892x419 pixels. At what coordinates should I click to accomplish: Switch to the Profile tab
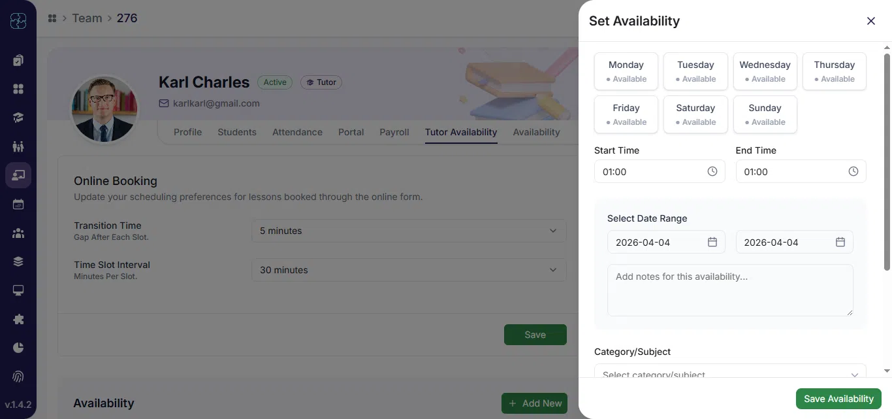[187, 132]
